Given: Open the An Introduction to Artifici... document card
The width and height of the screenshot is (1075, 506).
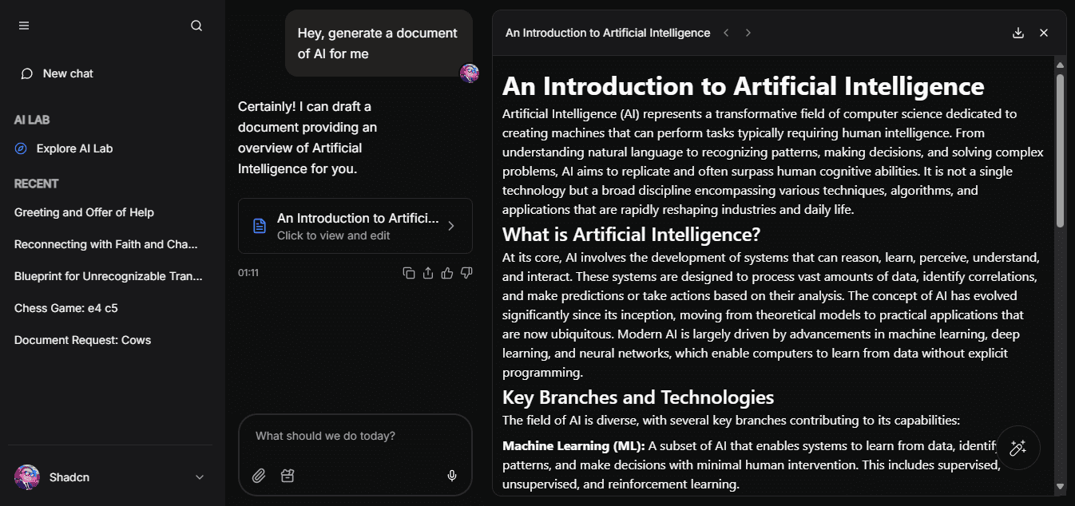Looking at the screenshot, I should (x=355, y=226).
